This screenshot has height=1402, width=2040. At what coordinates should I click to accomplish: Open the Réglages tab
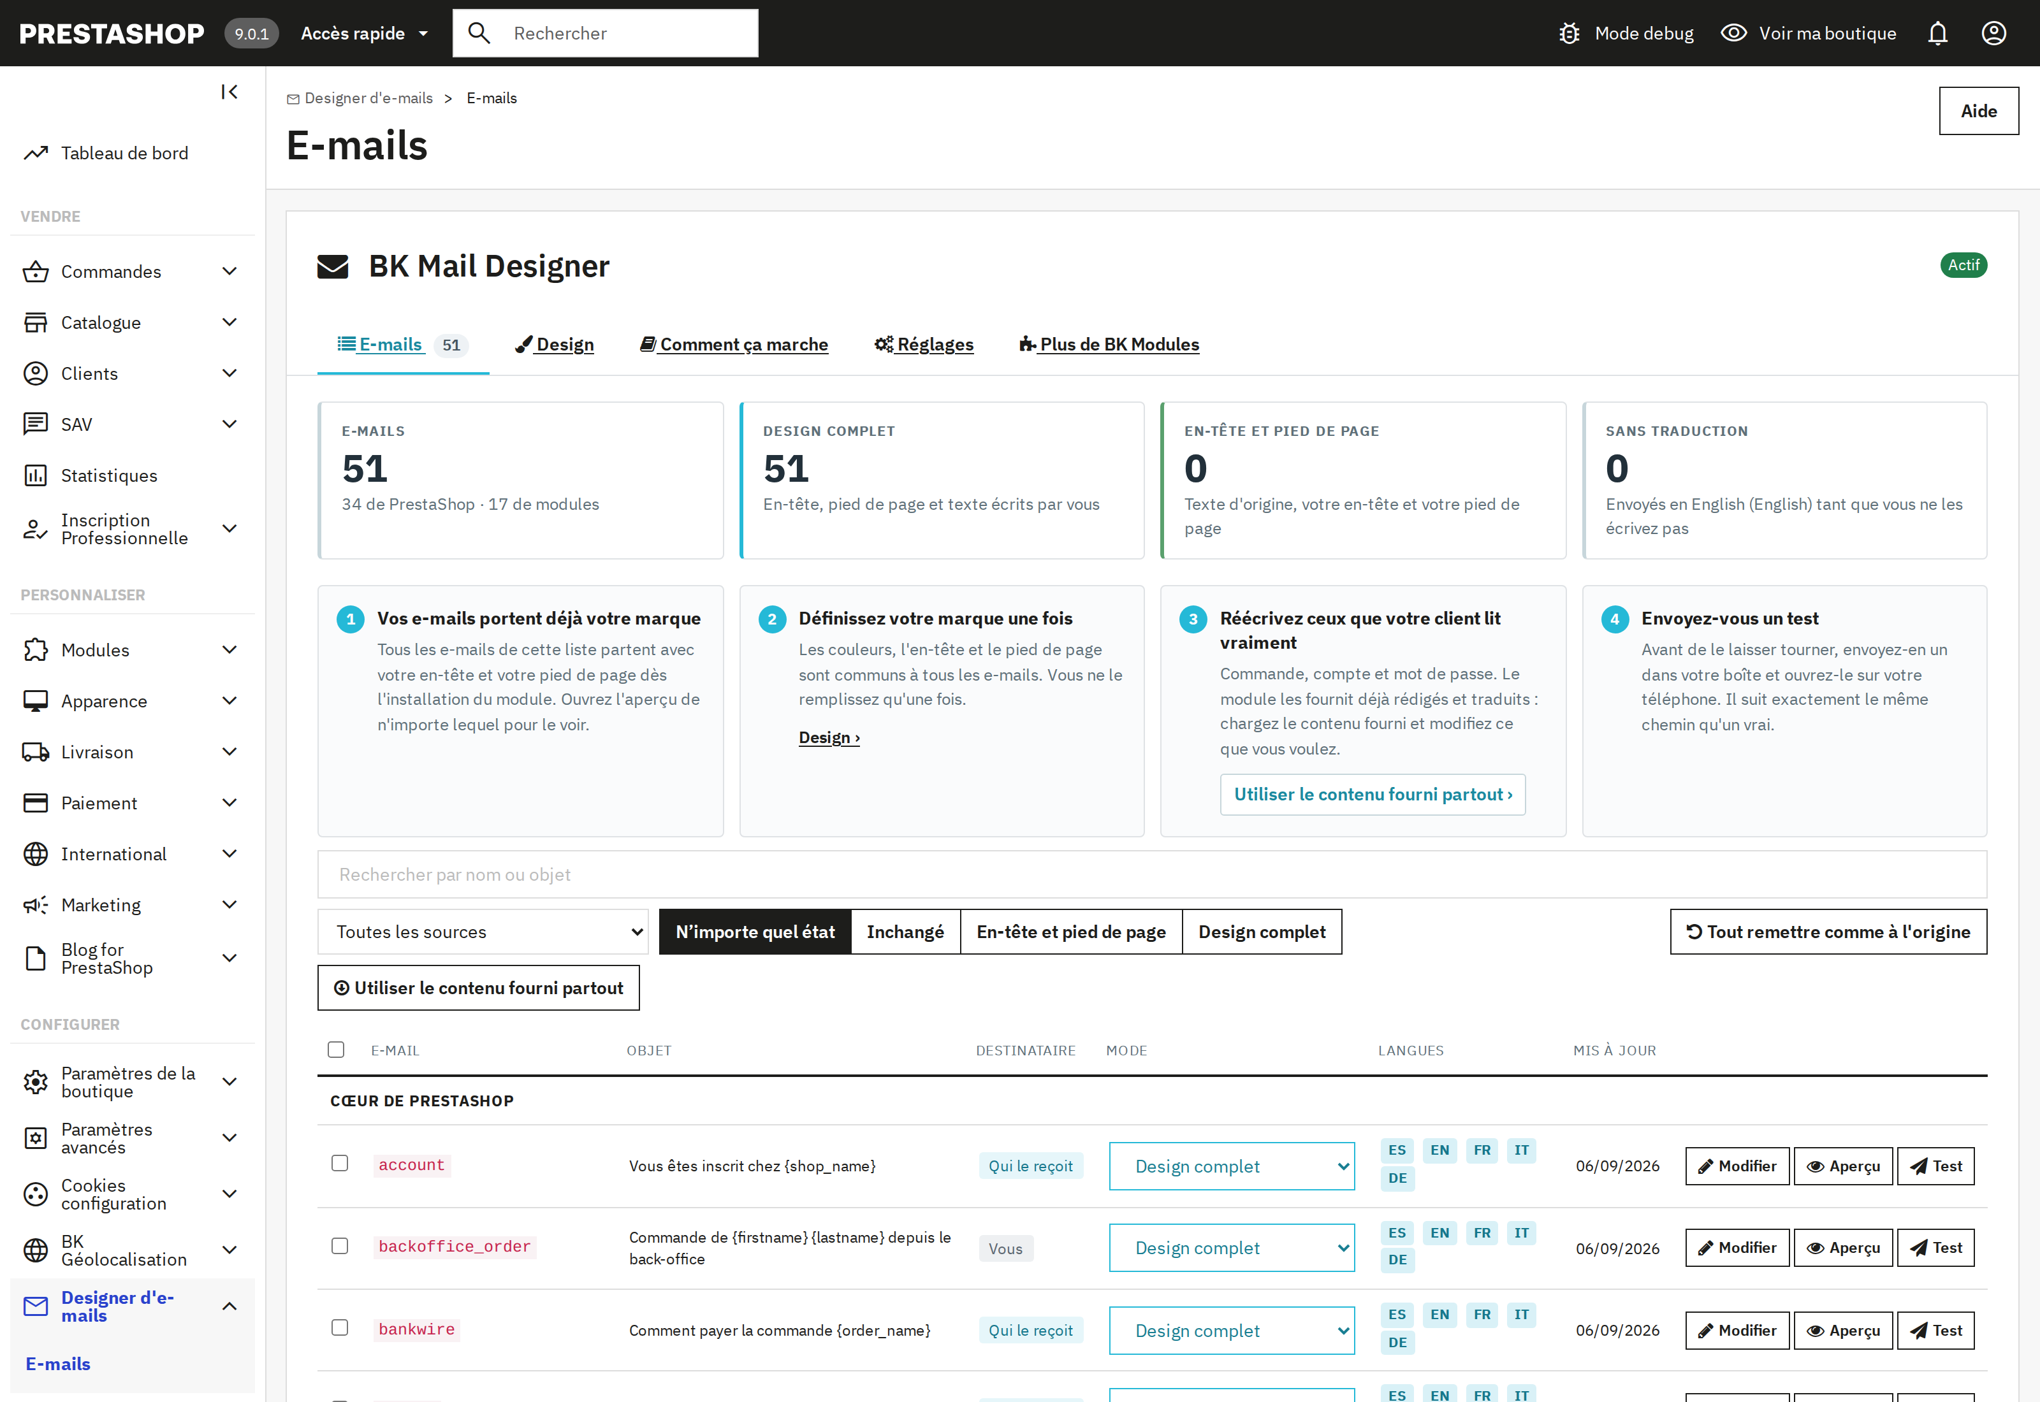tap(924, 344)
